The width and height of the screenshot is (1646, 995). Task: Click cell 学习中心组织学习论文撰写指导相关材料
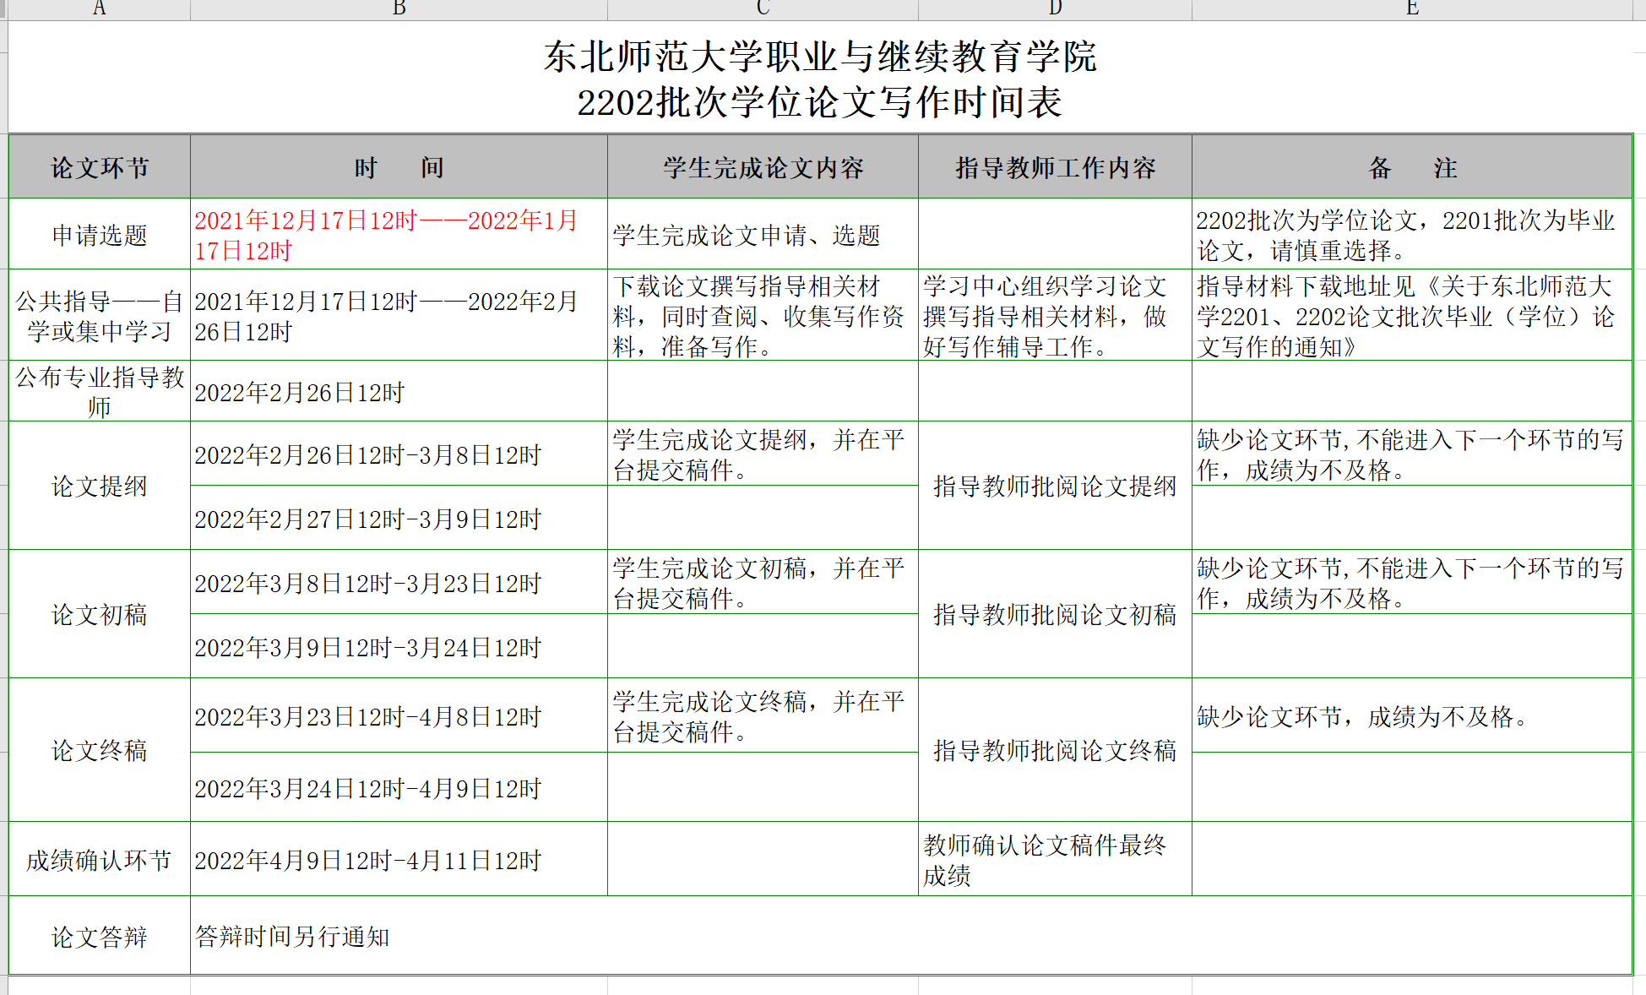pyautogui.click(x=1055, y=315)
